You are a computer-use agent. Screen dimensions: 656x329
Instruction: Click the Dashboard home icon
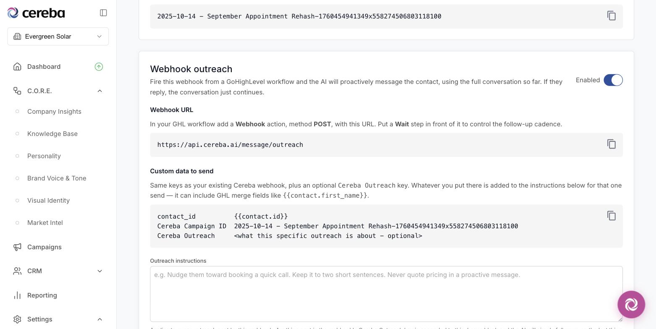point(17,67)
